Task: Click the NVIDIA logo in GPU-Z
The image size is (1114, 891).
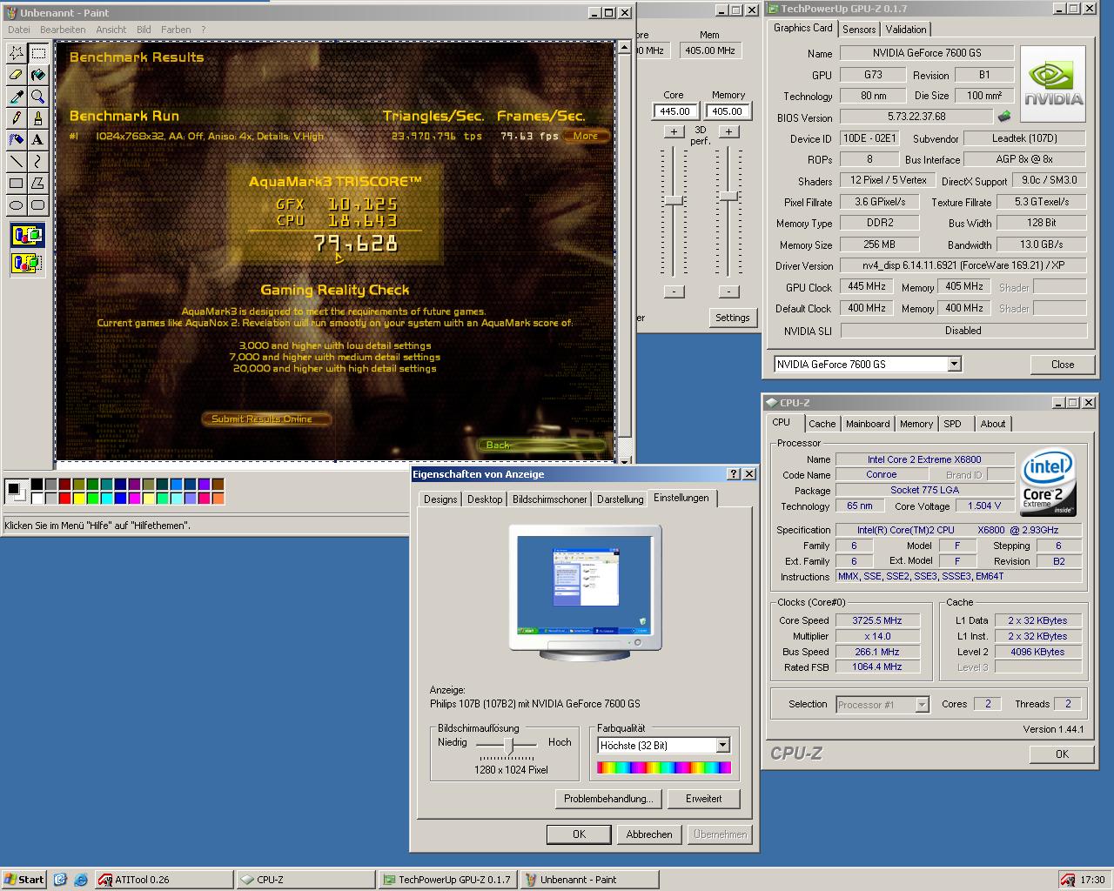Action: 1053,84
